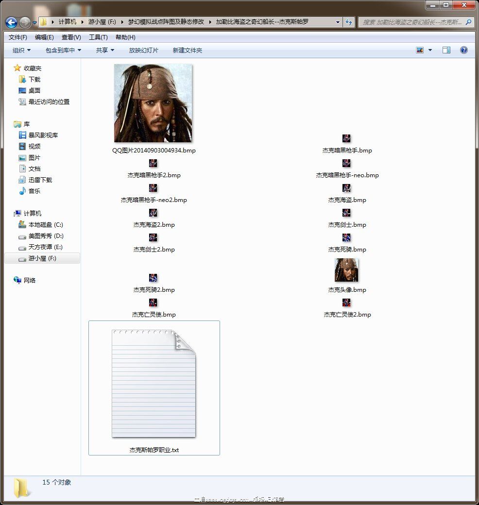Open the 文件(F) menu
Image resolution: width=479 pixels, height=505 pixels.
(18, 37)
